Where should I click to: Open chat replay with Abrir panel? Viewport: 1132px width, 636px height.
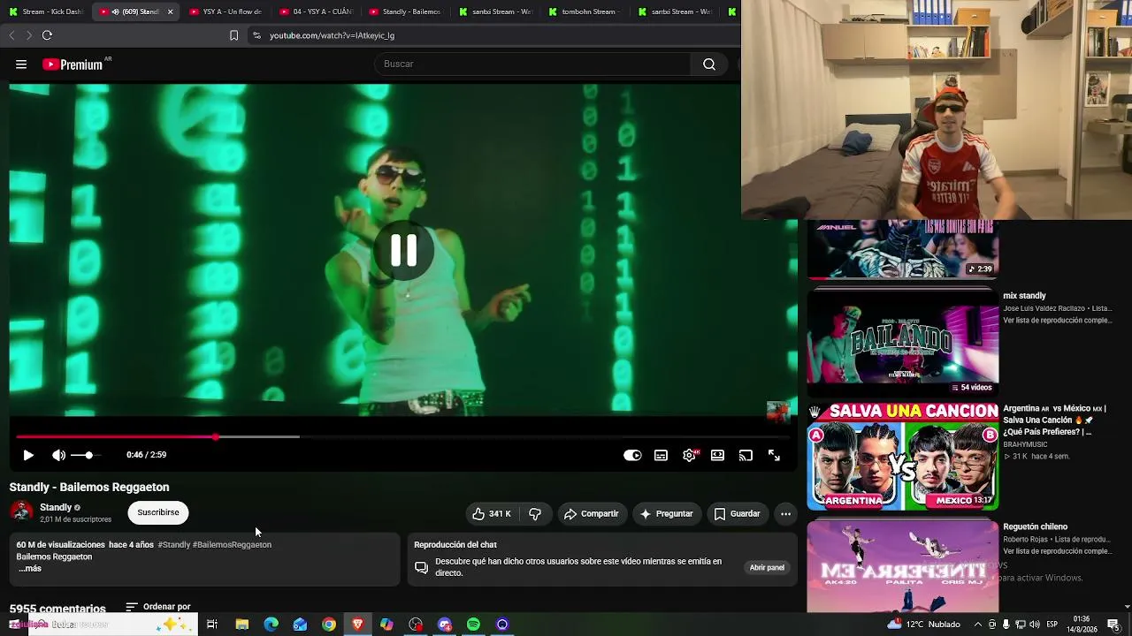(x=767, y=567)
